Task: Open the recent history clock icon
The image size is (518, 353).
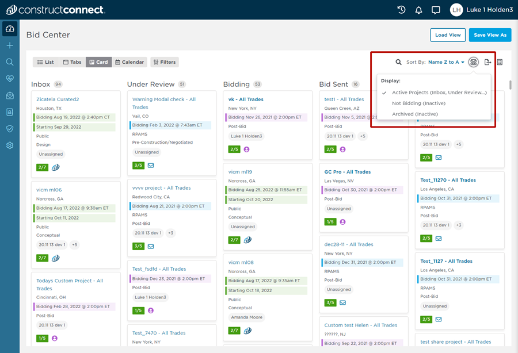Action: pos(401,10)
